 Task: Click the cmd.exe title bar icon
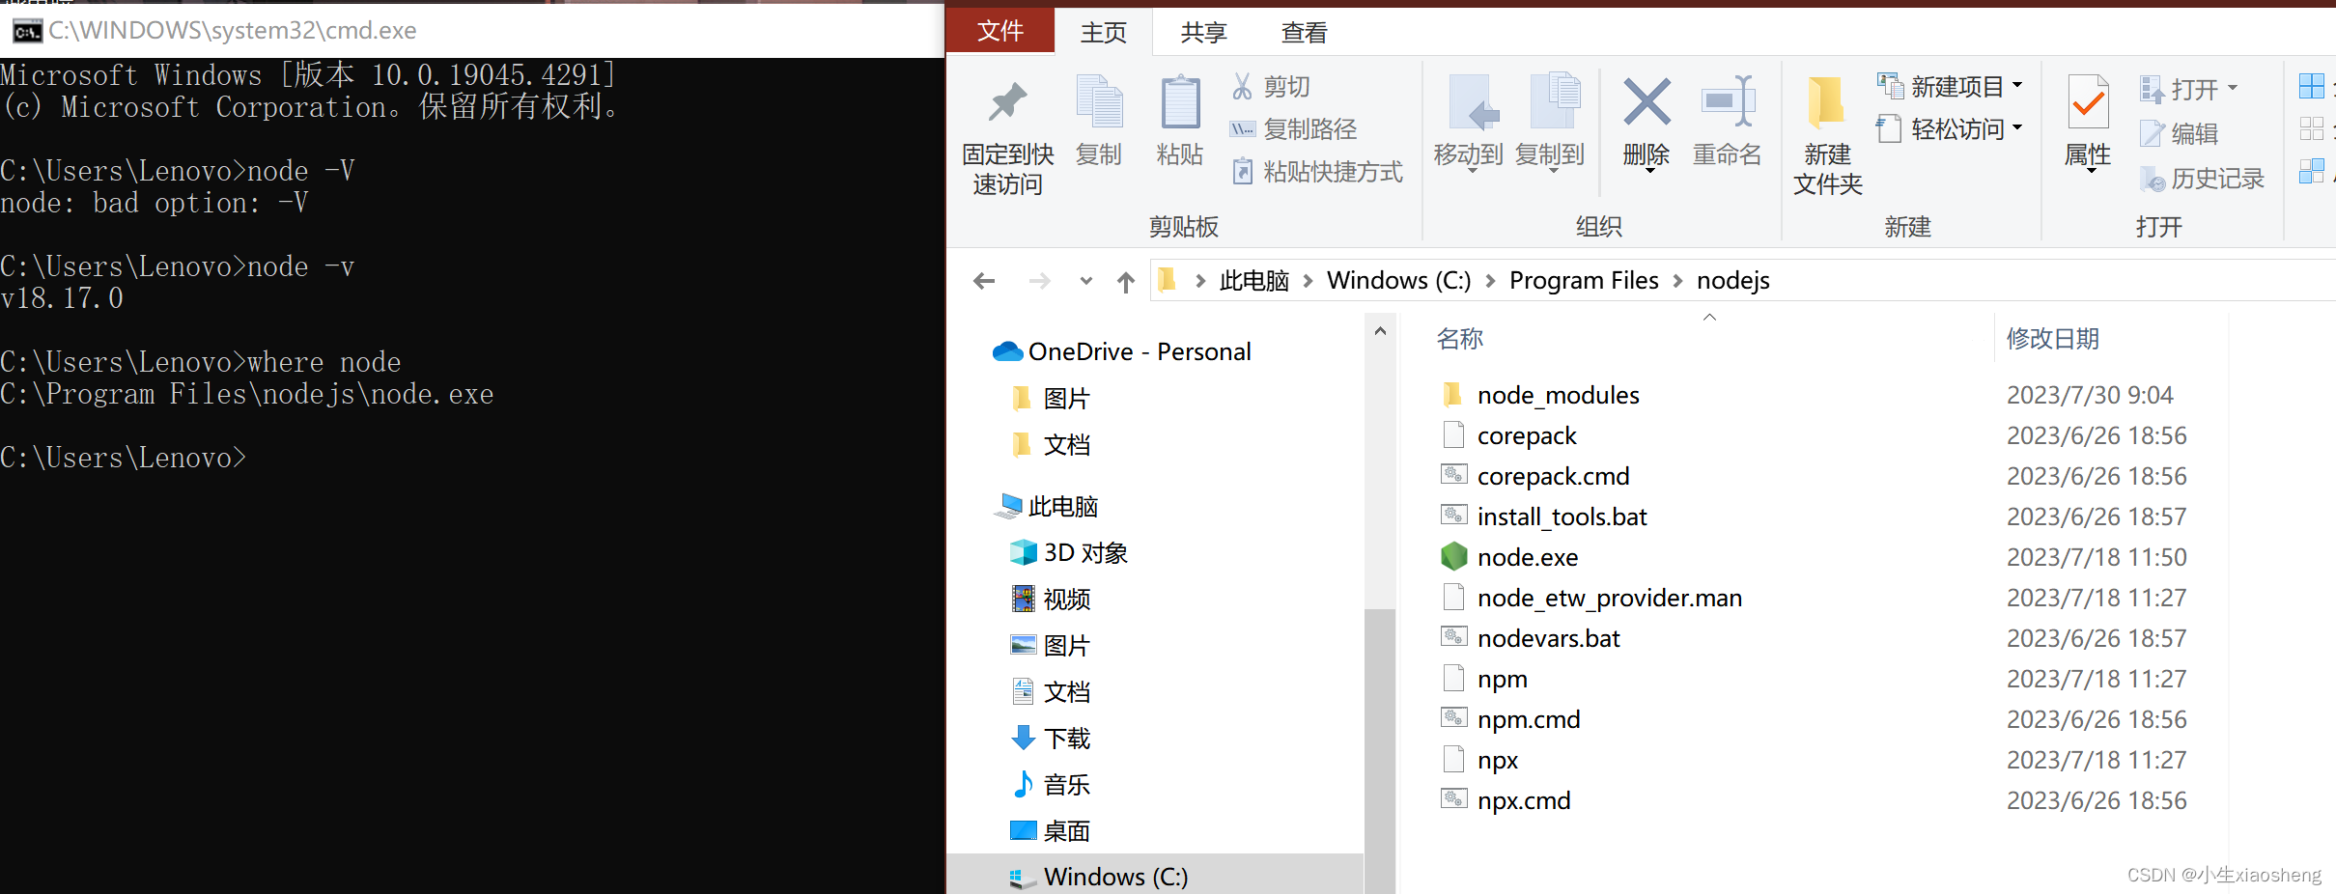coord(27,31)
